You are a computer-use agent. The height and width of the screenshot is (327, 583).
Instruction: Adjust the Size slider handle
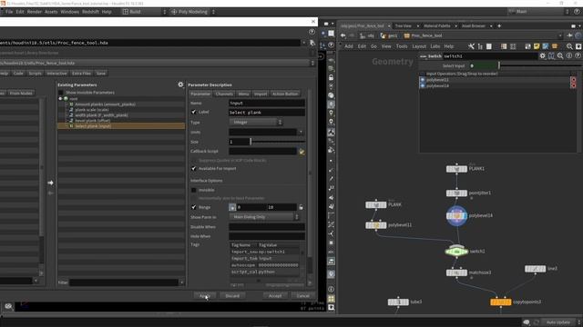(251, 142)
